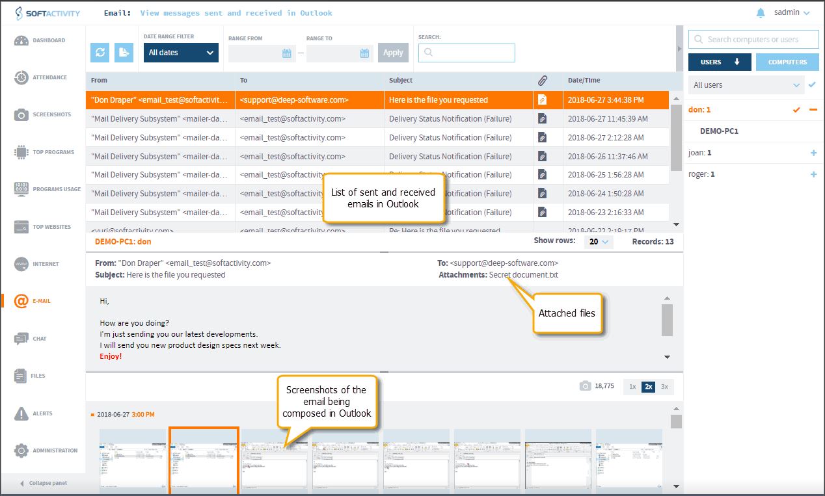
Task: Open Programs Usage report
Action: pyautogui.click(x=47, y=189)
